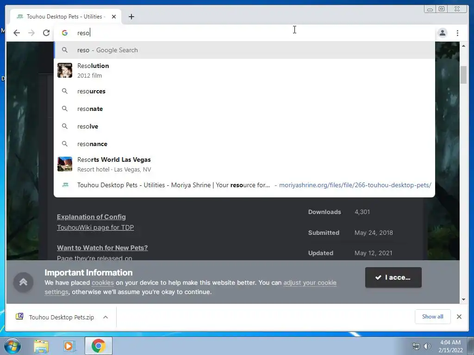Click the page scrollbar down arrow
Screen dimensions: 474x355
click(464, 300)
